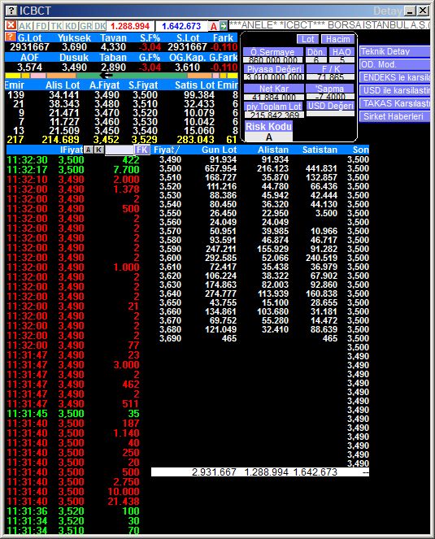
Task: Toggle the small A button beside IFiyat
Action: 89,150
